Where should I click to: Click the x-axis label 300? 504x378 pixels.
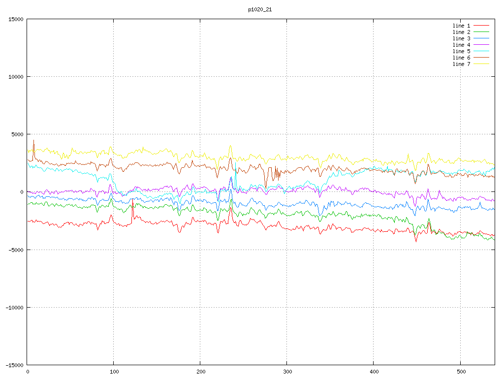point(287,372)
